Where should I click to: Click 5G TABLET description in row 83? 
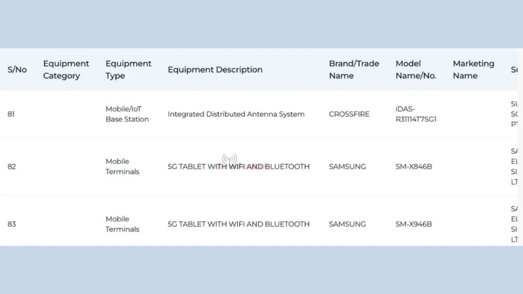pyautogui.click(x=239, y=225)
